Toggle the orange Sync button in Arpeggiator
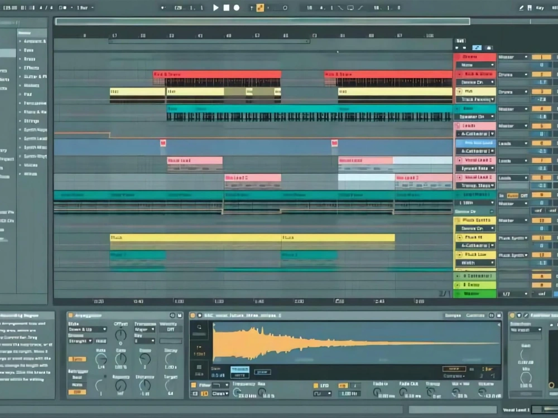The image size is (558, 418). point(77,359)
